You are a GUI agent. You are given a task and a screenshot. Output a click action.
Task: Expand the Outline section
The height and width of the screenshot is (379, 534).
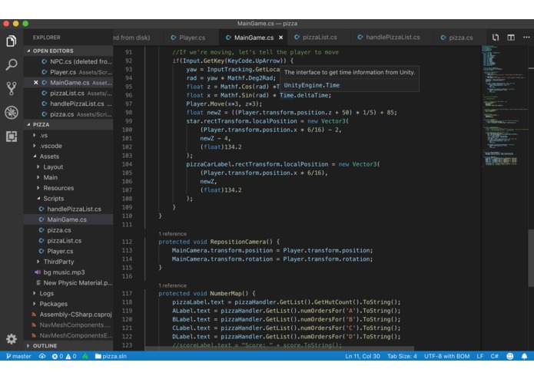click(68, 346)
